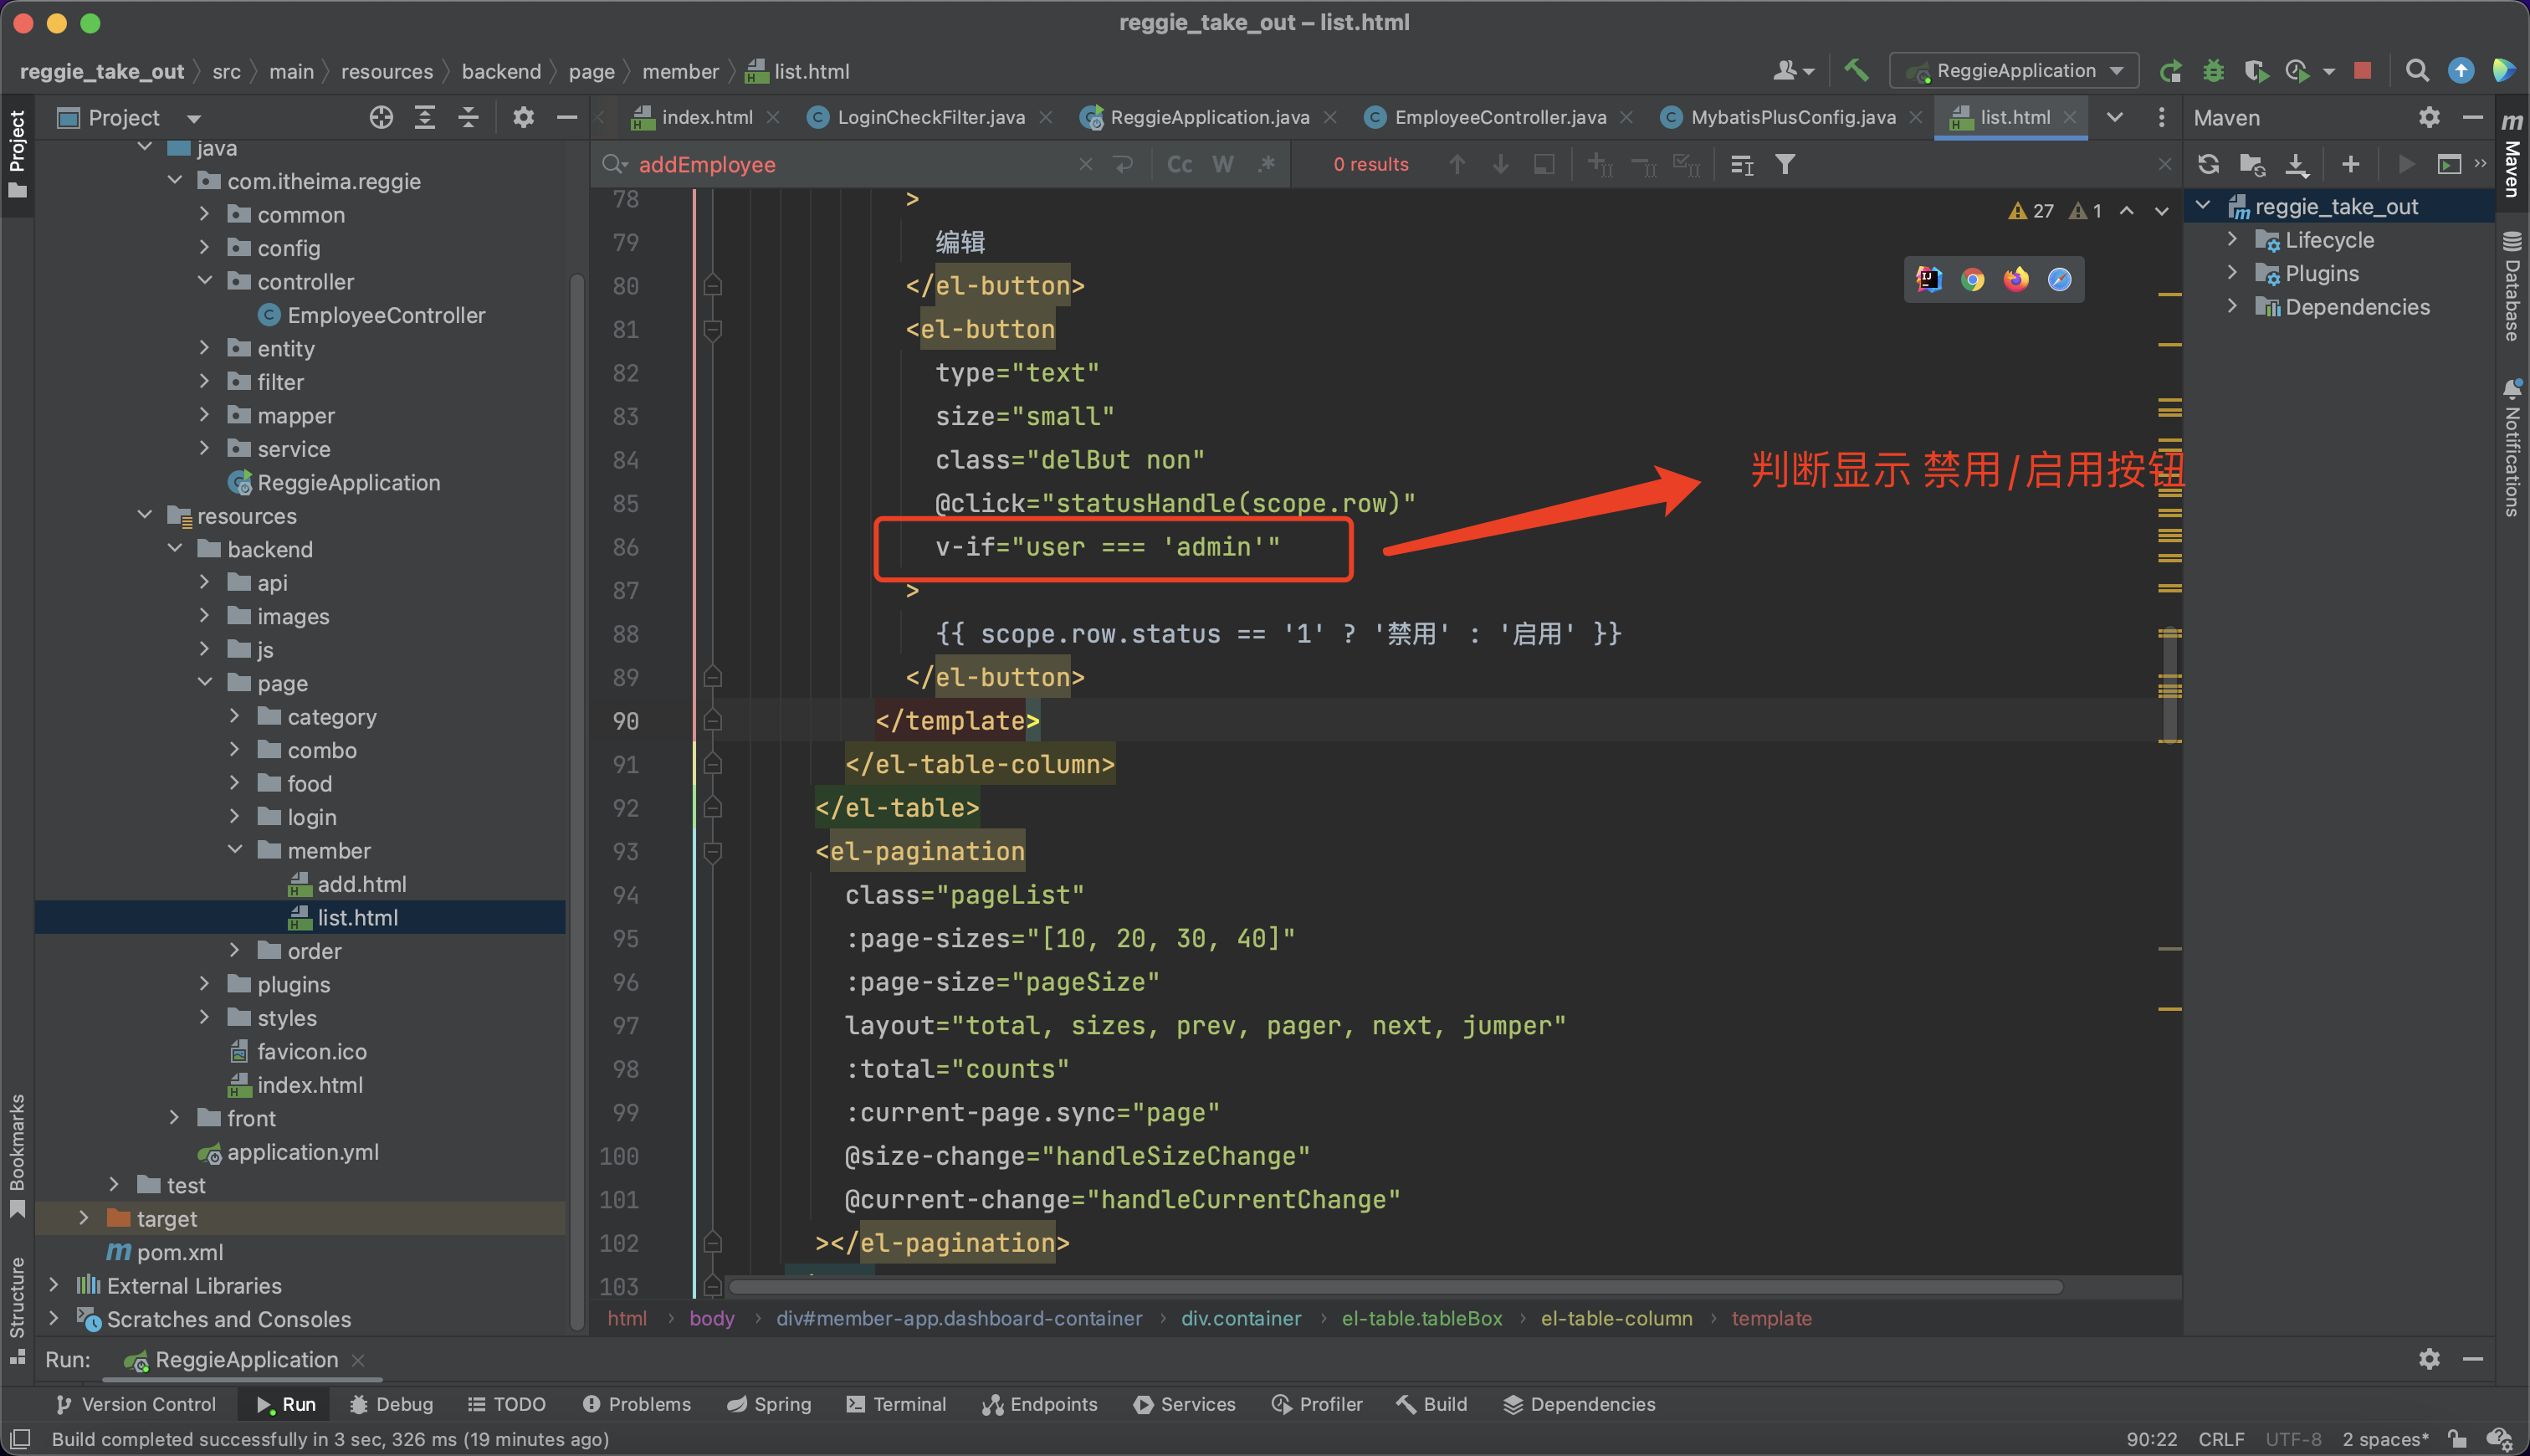Open in Firefox browser icon
Image resolution: width=2530 pixels, height=1456 pixels.
(2015, 280)
